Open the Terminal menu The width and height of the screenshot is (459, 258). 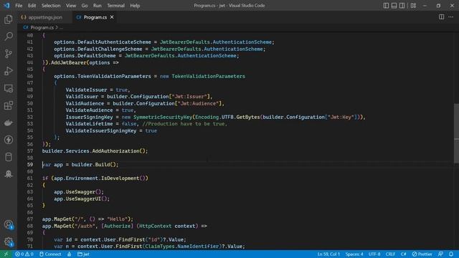tap(115, 6)
